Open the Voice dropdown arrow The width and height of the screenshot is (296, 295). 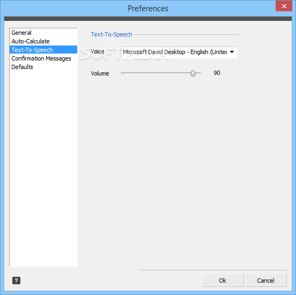click(232, 52)
